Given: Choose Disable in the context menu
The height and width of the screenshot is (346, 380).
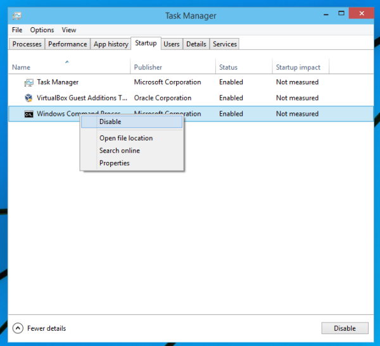Looking at the screenshot, I should pos(132,122).
